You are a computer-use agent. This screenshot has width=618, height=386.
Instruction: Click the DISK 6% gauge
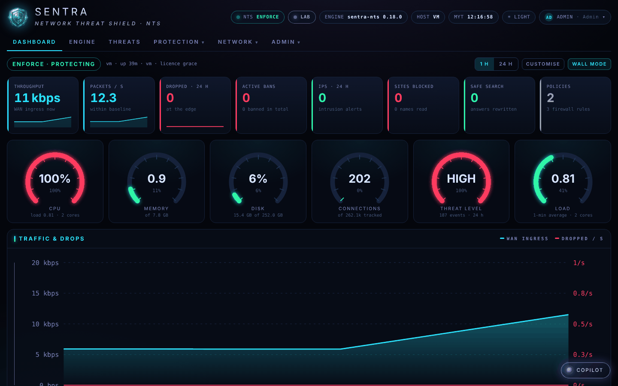point(258,181)
